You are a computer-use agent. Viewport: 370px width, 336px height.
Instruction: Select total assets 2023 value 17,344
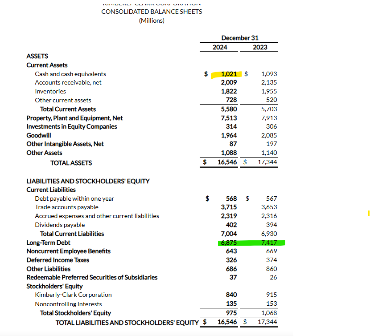tap(267, 162)
